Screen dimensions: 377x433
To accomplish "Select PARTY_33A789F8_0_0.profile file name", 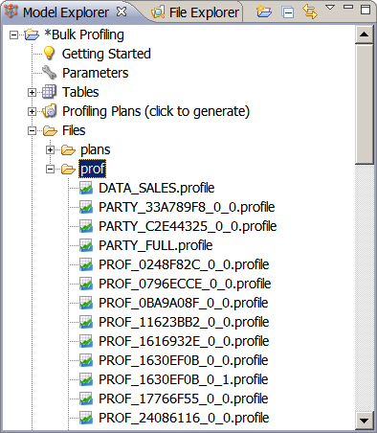I will pyautogui.click(x=187, y=207).
